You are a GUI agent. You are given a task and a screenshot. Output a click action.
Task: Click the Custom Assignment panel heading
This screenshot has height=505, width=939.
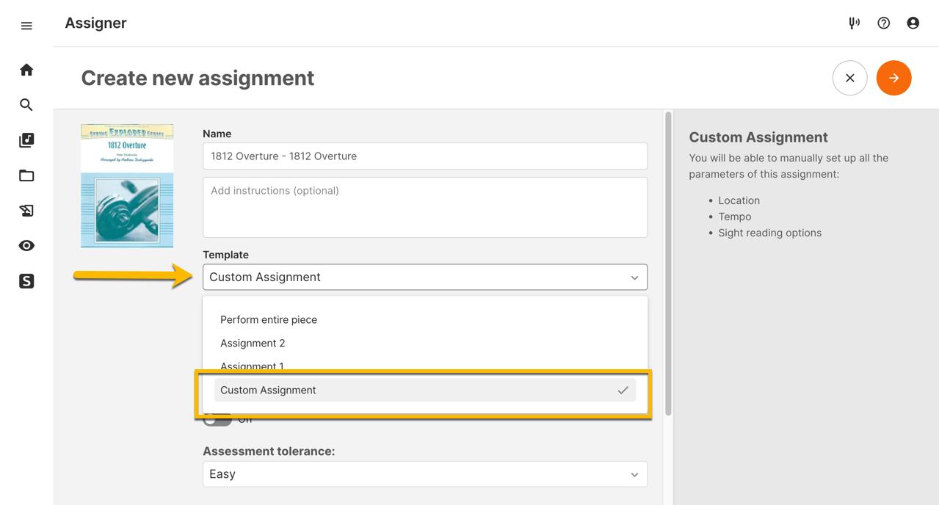(758, 137)
